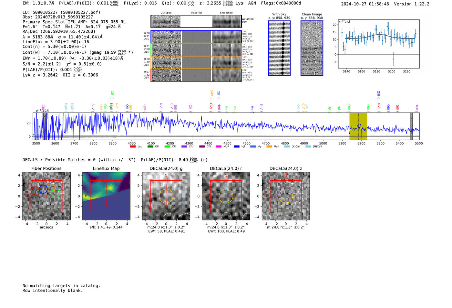Click the Pixel Flat column header
Screen dimensions: 452x308
tap(196, 13)
